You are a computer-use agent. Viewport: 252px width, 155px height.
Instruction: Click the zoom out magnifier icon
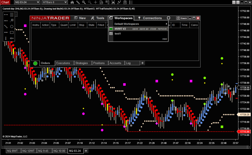[89, 2]
